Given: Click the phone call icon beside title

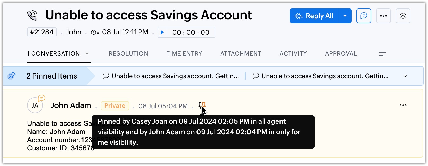Looking at the screenshot, I should tap(32, 16).
